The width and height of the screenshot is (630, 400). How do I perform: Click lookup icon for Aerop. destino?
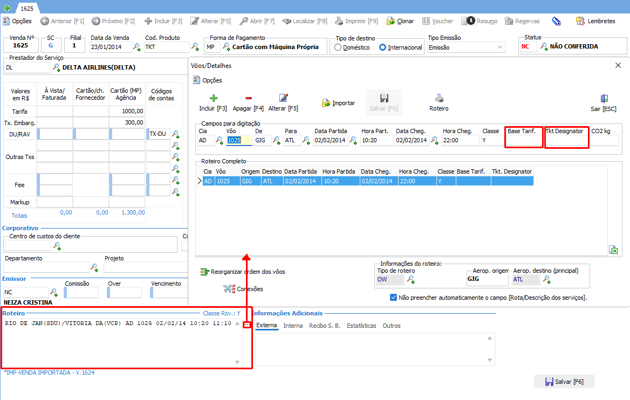(546, 279)
